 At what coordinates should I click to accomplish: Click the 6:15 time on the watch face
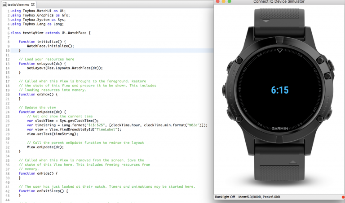tap(280, 90)
